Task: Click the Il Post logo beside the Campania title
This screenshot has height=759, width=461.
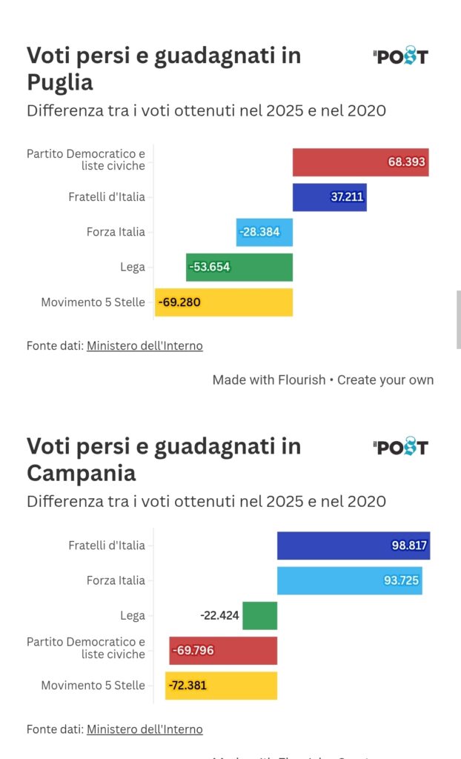Action: point(401,448)
